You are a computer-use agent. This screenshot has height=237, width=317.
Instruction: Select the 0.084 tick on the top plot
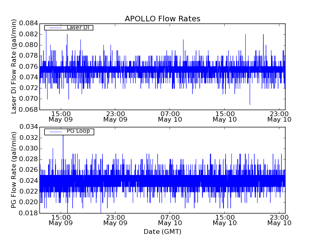point(29,23)
